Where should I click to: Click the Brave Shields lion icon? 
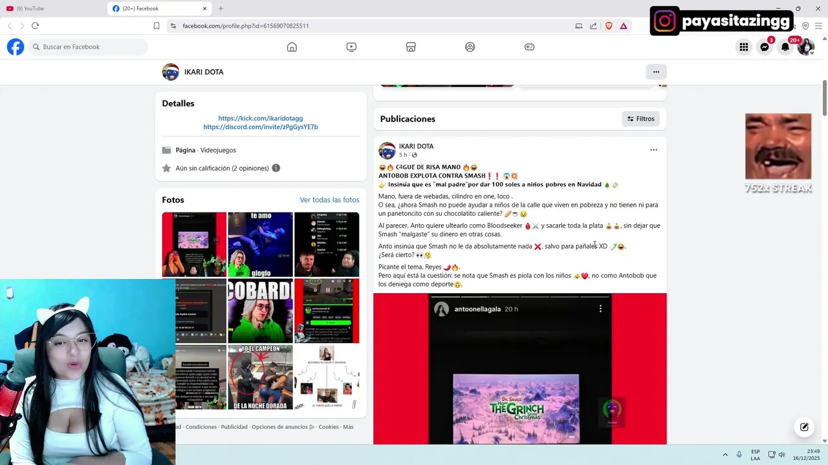click(x=608, y=26)
